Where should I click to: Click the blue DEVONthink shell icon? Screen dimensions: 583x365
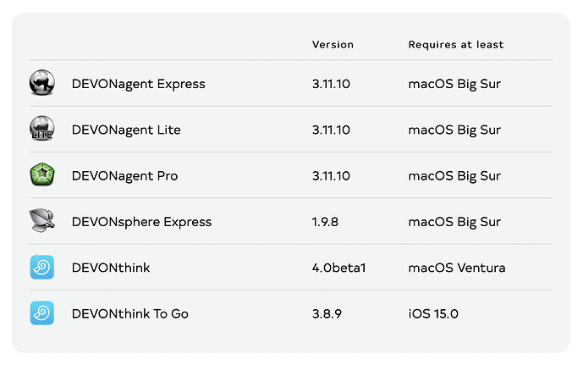(x=42, y=268)
